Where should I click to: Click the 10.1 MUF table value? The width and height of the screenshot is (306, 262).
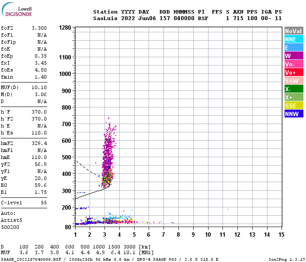click(x=129, y=253)
